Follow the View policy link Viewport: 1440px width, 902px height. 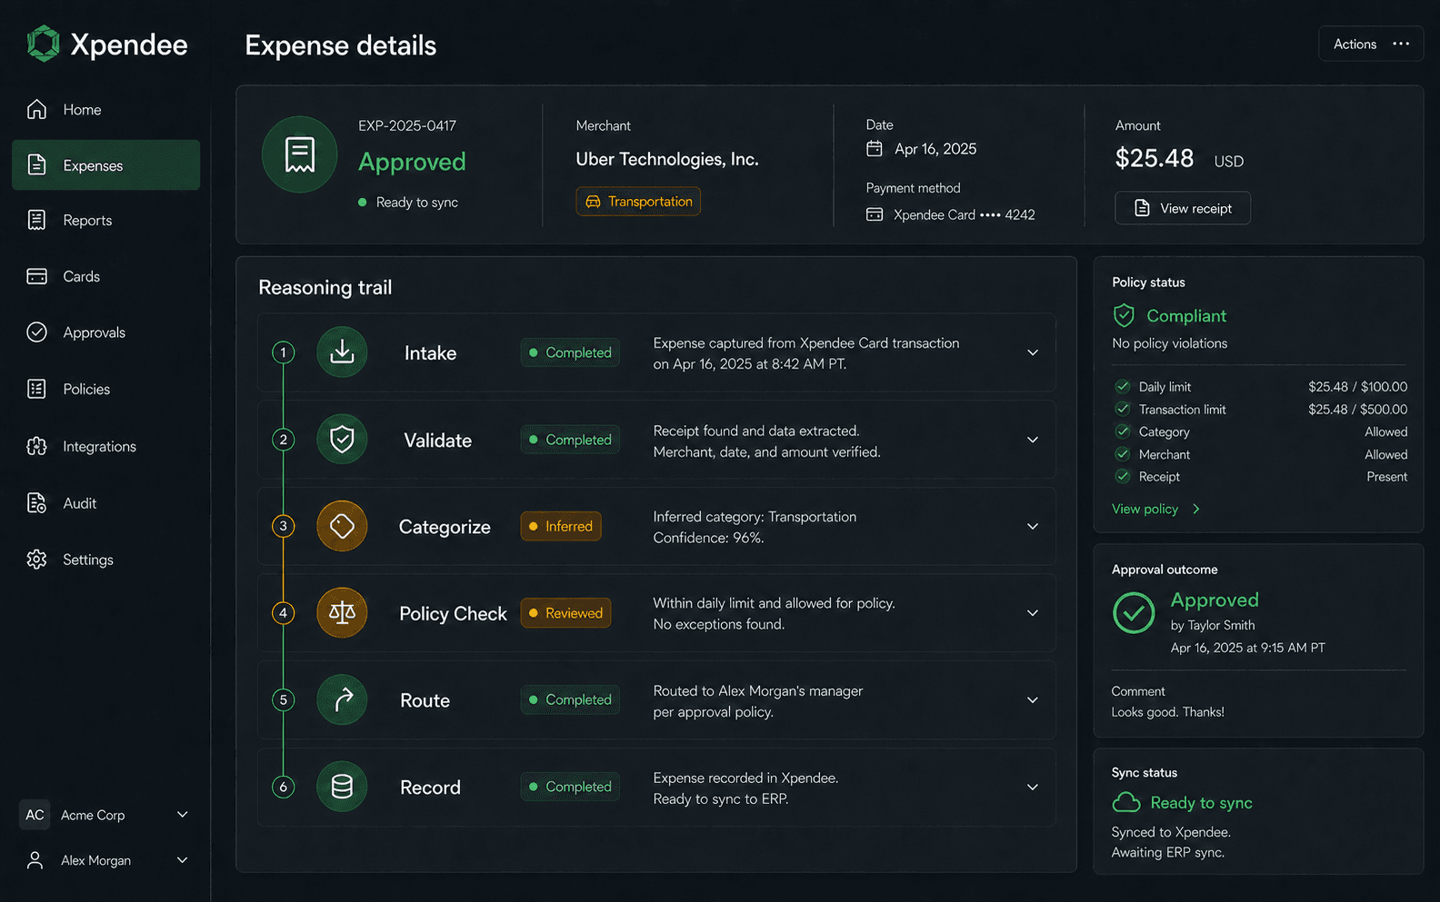pos(1155,509)
